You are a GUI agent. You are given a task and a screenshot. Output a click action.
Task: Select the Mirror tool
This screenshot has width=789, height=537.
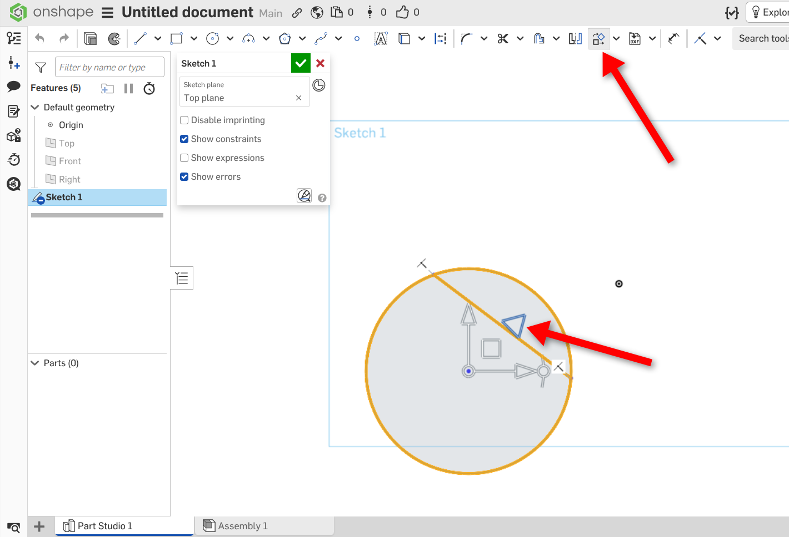pos(575,38)
